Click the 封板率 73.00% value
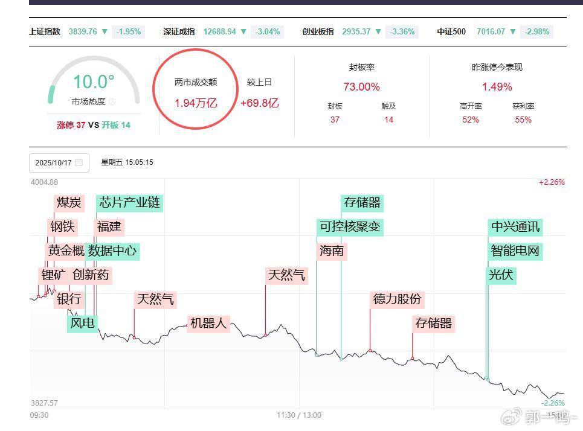This screenshot has width=583, height=431. coord(363,86)
